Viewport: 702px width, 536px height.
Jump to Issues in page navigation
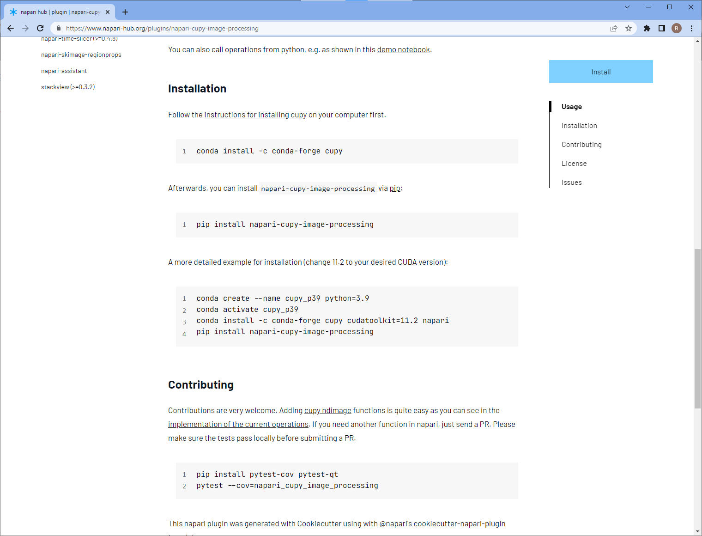pos(572,183)
